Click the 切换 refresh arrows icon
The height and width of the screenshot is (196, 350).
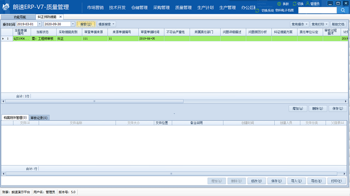295,4
